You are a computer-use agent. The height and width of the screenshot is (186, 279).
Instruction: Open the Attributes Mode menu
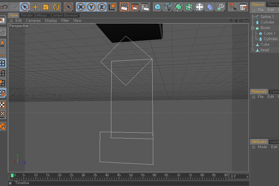262,147
